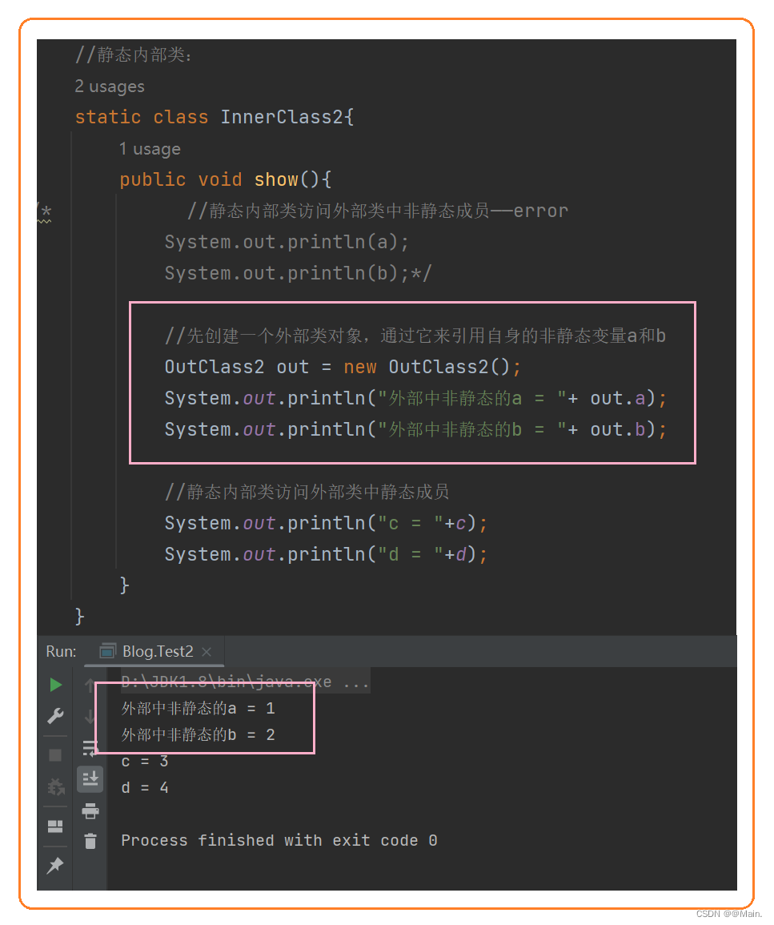Click the 'static' keyword in class declaration
The image size is (774, 925).
click(108, 117)
